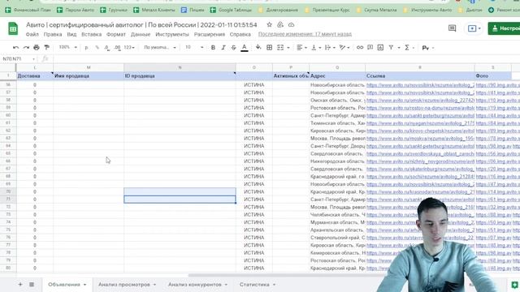This screenshot has height=292, width=520.
Task: Open the Omsk avito link in row 58
Action: click(x=420, y=101)
